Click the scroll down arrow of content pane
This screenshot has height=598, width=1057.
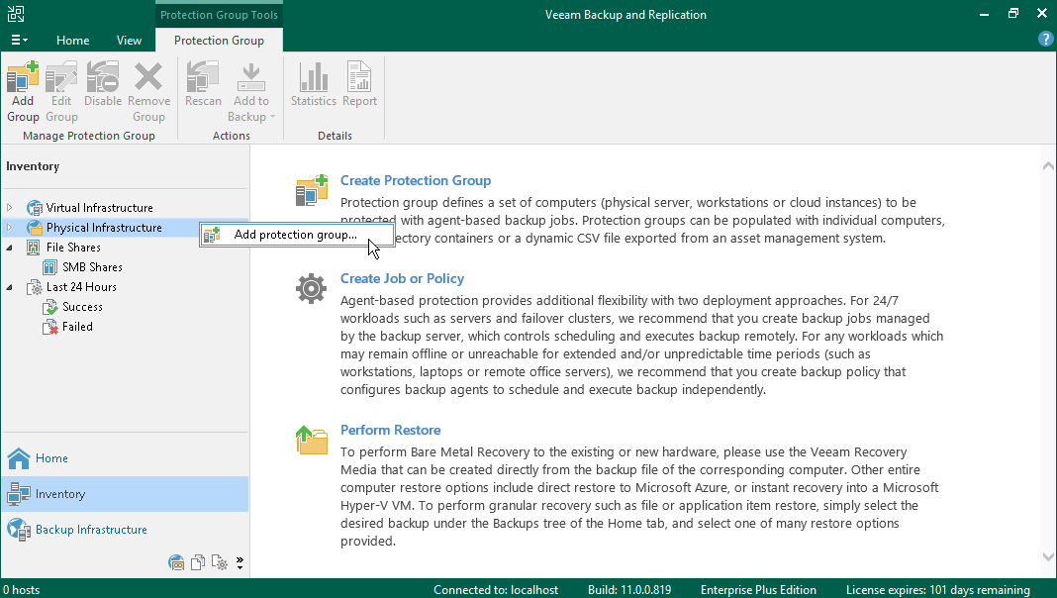click(x=1047, y=556)
